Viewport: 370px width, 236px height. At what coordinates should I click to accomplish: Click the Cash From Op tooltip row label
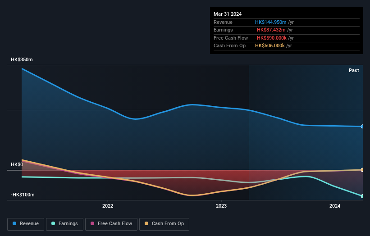click(x=229, y=46)
